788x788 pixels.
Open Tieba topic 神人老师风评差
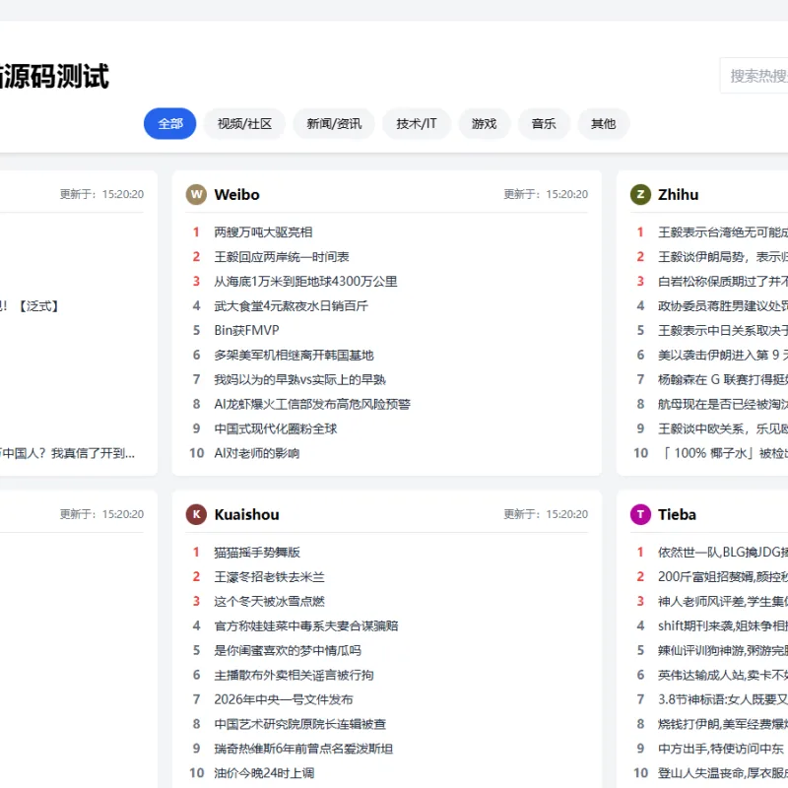723,602
